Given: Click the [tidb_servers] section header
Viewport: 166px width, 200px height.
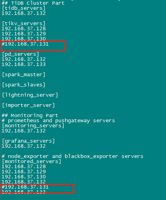Looking at the screenshot, I should [24, 8].
